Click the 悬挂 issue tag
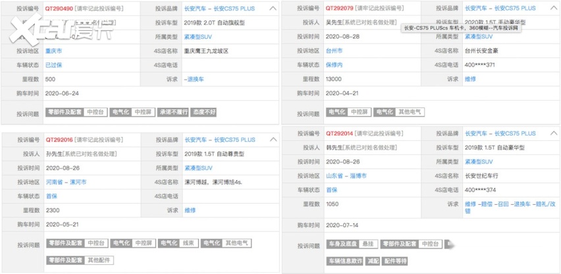 [368, 244]
